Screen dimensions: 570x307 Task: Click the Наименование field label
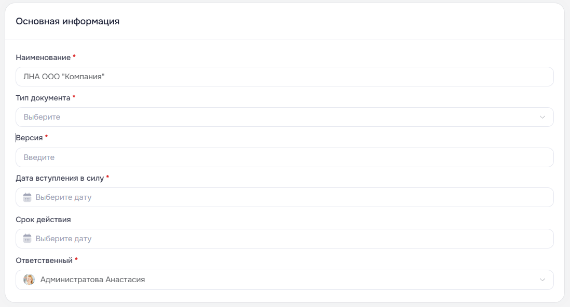click(43, 57)
